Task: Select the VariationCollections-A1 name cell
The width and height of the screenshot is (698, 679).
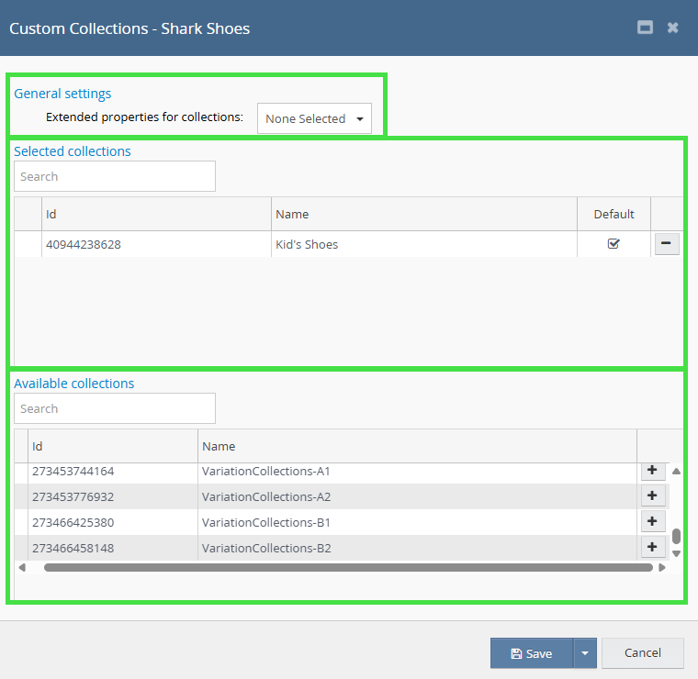Action: (417, 472)
